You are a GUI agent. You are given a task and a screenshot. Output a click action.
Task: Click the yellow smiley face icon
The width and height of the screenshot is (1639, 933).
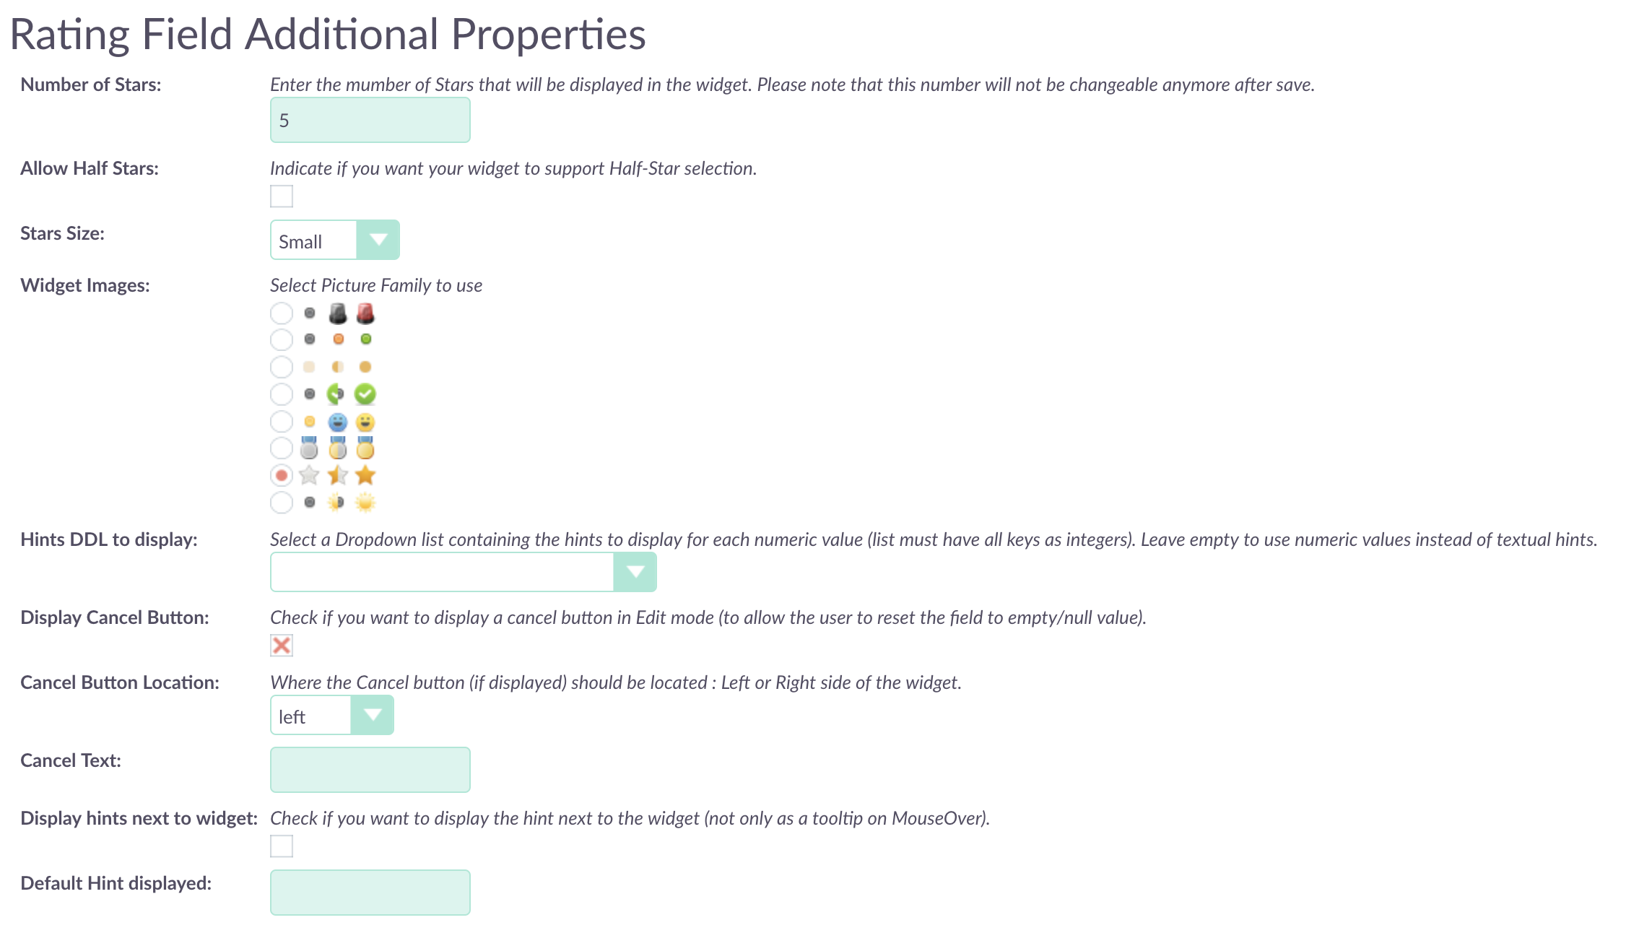pyautogui.click(x=365, y=422)
